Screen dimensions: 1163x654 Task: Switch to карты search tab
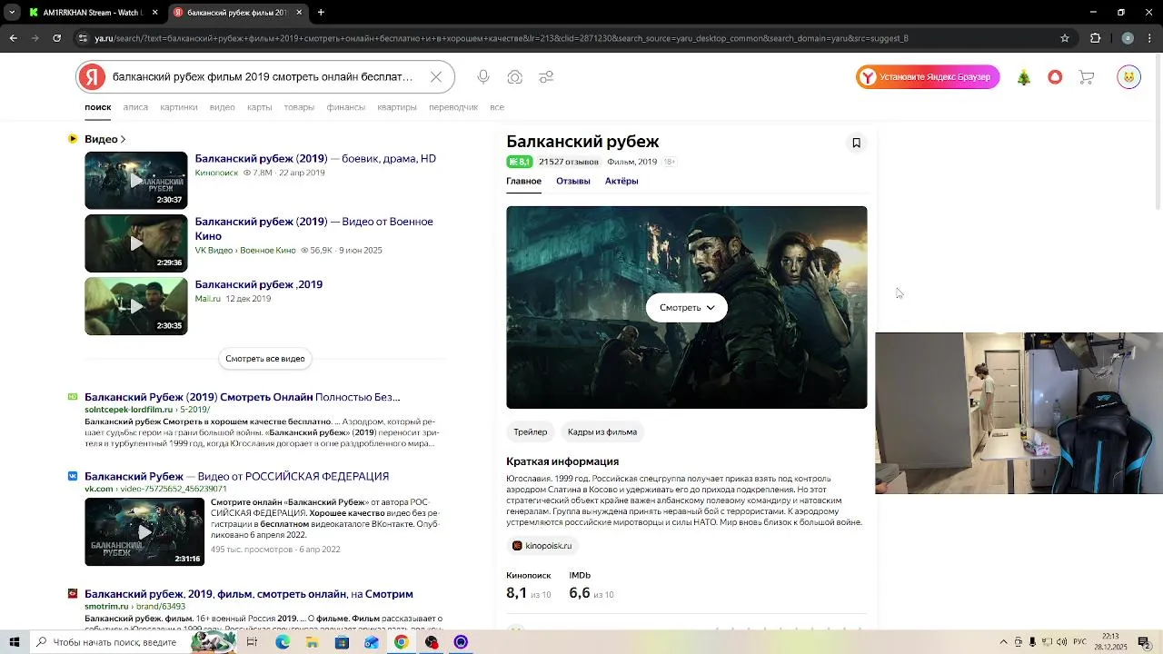(260, 107)
